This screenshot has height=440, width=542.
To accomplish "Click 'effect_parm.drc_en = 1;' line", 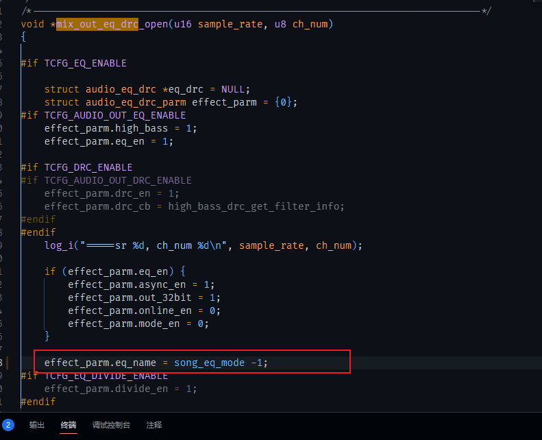I will 112,193.
